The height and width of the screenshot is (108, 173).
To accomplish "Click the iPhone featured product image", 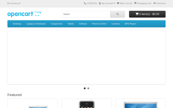I will (x=86, y=103).
